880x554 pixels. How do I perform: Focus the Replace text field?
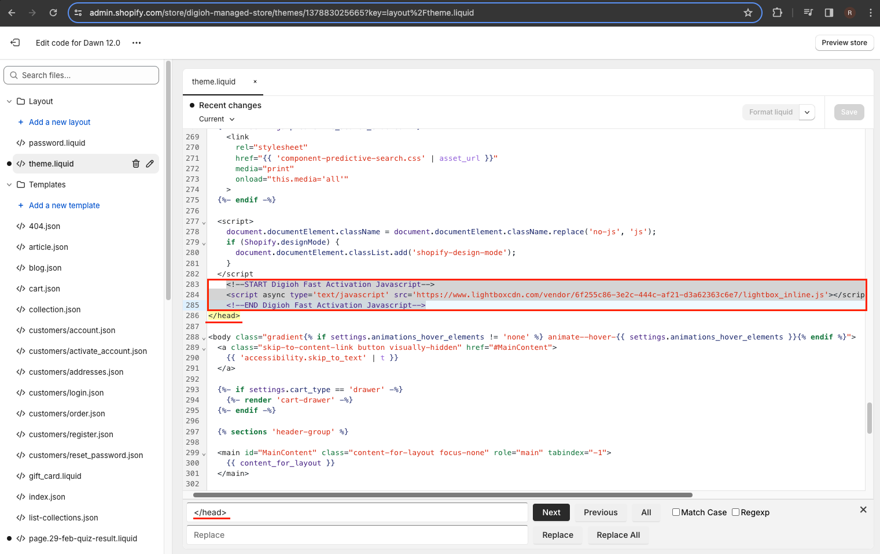pos(357,535)
